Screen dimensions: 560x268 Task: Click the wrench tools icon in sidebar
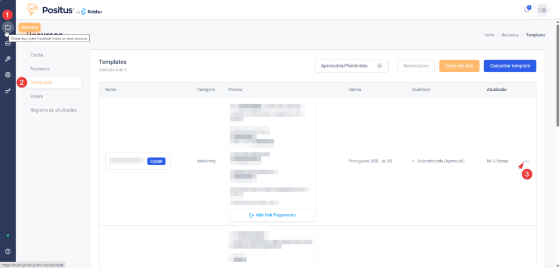pyautogui.click(x=8, y=59)
